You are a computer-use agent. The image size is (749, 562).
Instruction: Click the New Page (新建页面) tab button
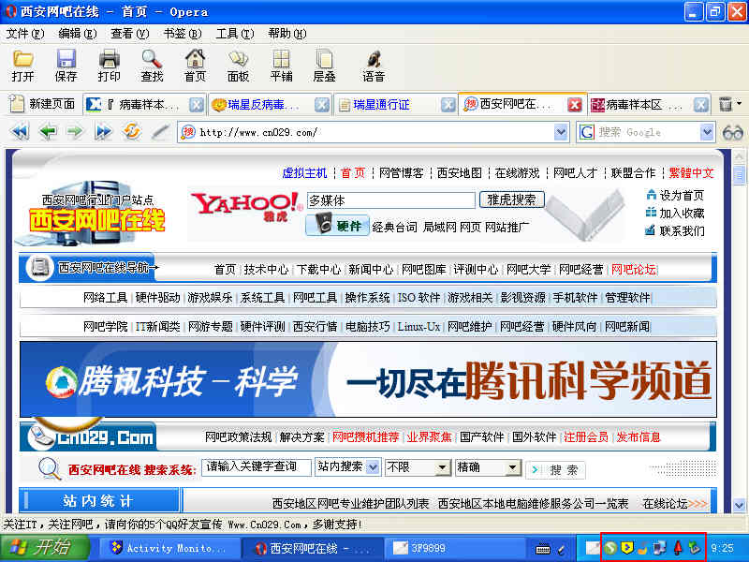point(43,104)
